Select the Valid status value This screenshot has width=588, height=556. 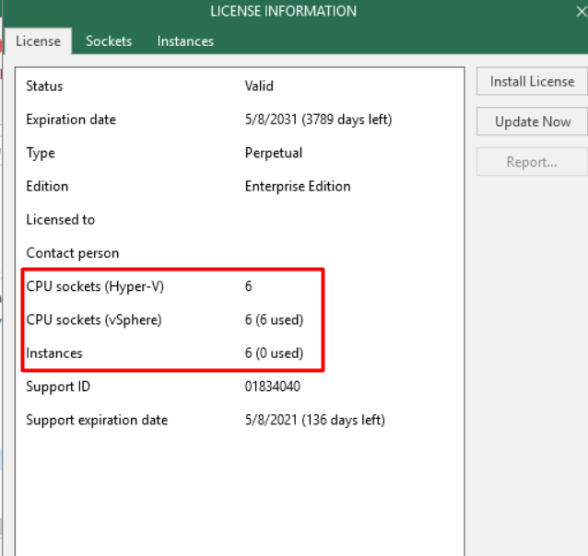[259, 87]
